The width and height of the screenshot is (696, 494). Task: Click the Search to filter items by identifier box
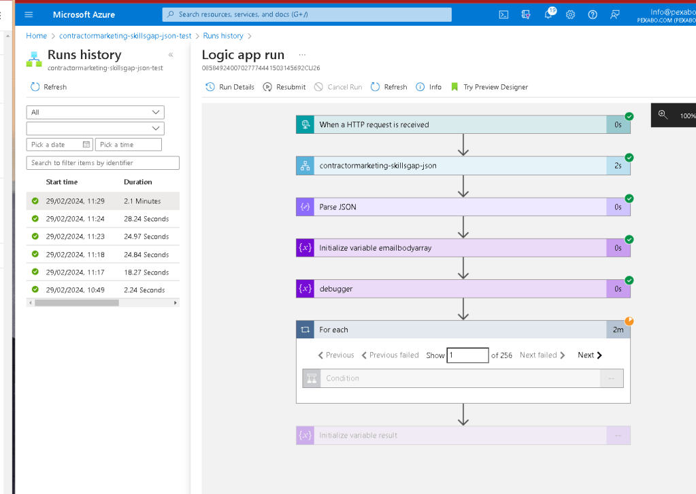pos(103,163)
